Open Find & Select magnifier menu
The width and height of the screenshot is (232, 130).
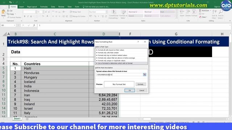221,14
